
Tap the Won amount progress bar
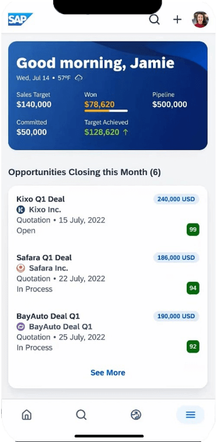pyautogui.click(x=106, y=111)
